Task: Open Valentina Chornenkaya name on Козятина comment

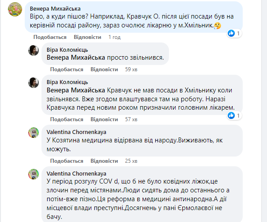Action: 76,131
